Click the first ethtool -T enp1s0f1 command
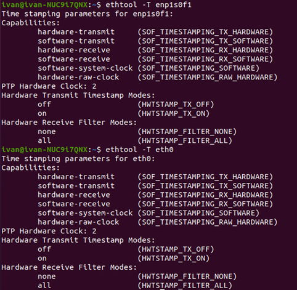The height and width of the screenshot is (290, 297). (148, 4)
